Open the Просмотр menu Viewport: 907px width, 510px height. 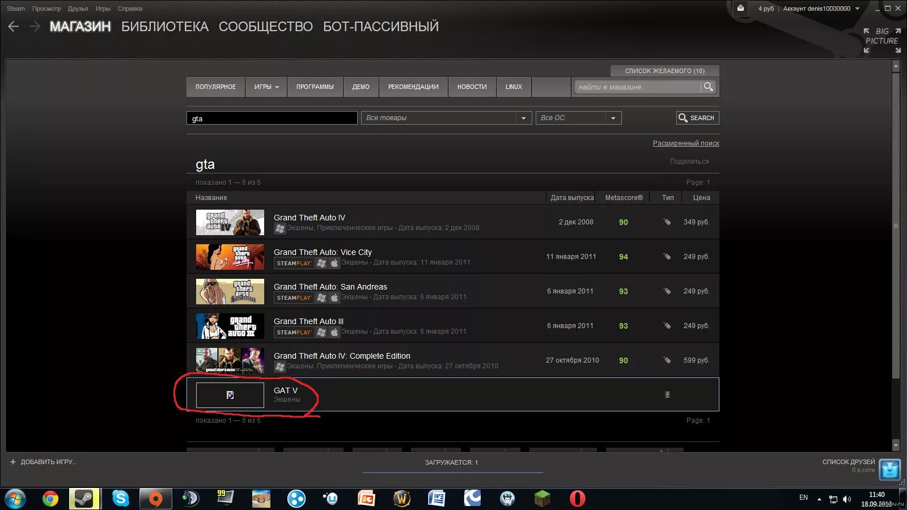[46, 8]
